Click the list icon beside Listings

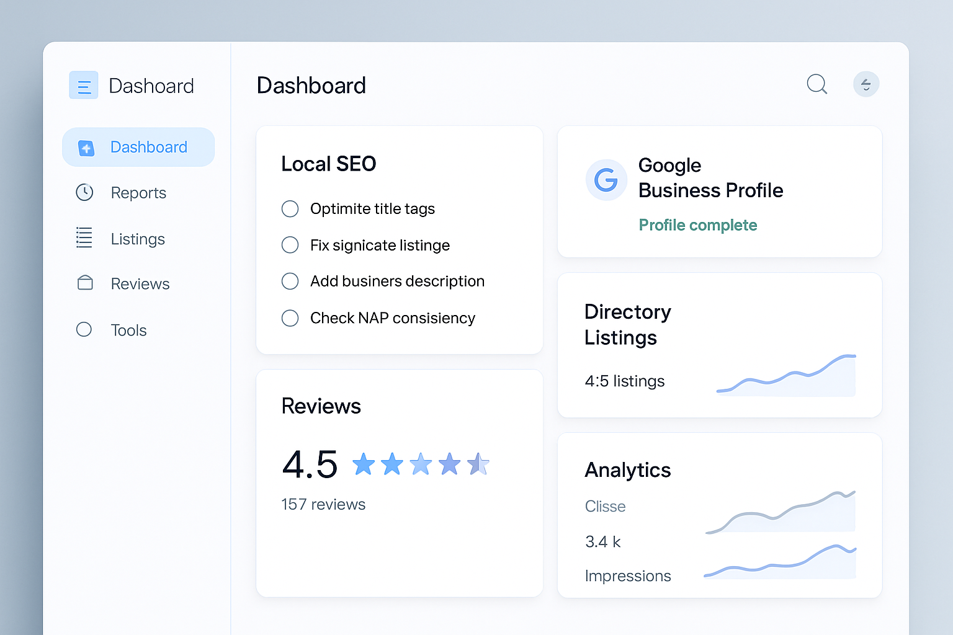84,238
